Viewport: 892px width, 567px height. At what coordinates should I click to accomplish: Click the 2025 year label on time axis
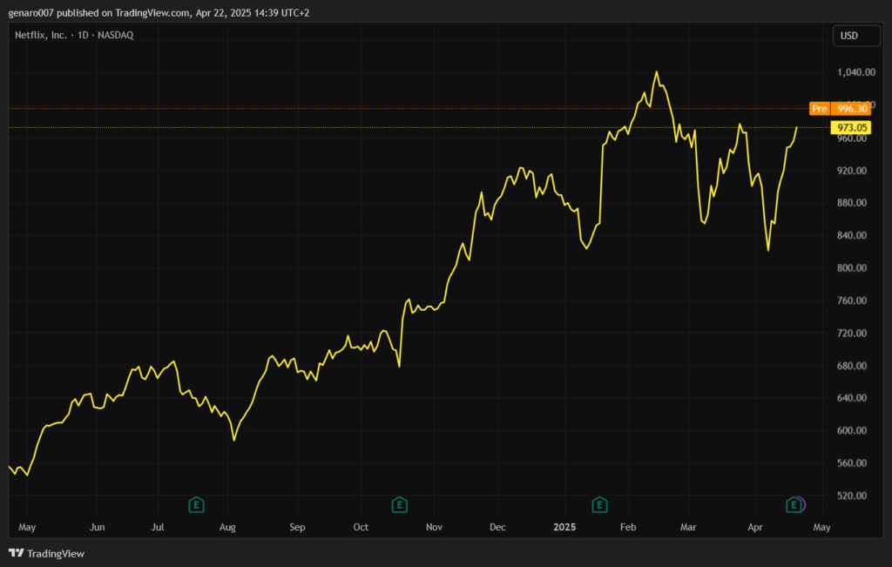564,528
